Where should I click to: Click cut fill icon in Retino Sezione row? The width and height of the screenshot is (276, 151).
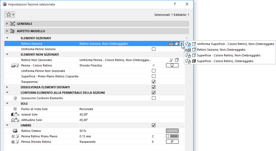171,44
